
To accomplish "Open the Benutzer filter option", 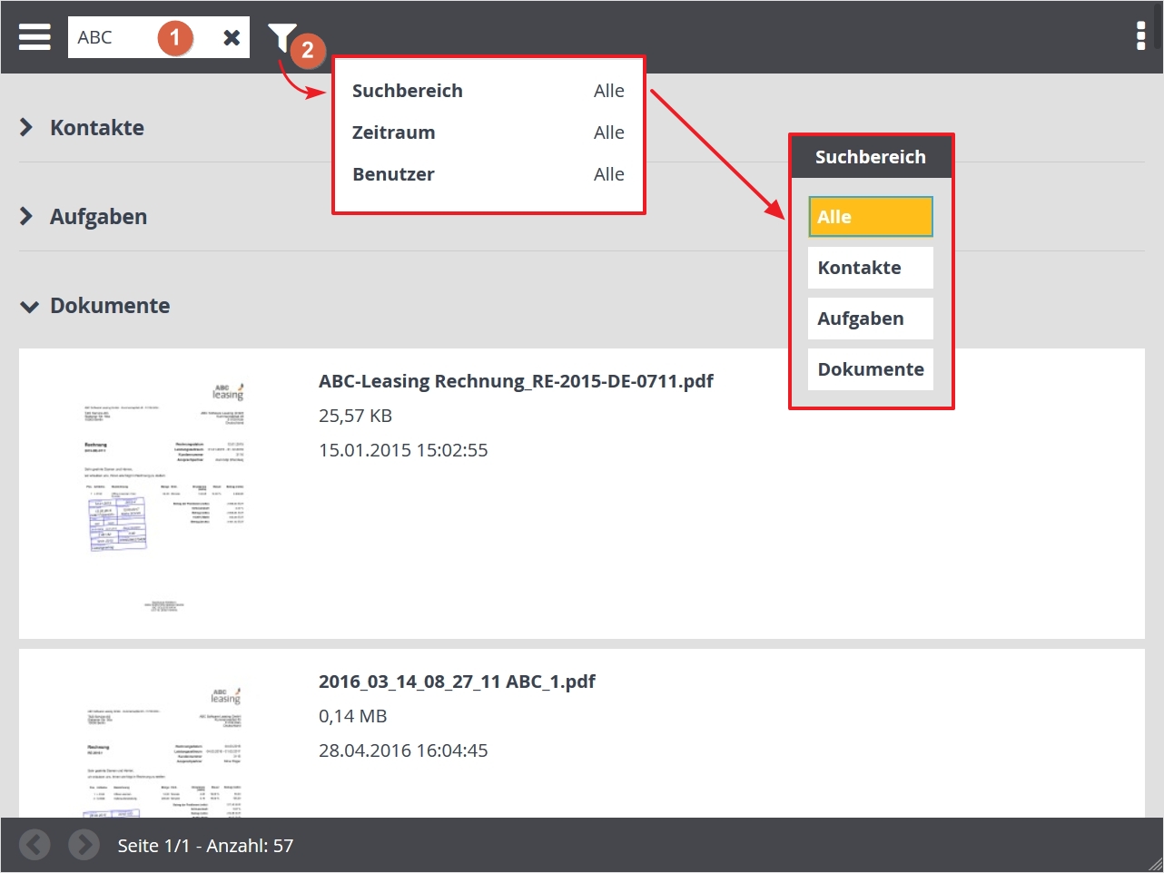I will point(488,174).
